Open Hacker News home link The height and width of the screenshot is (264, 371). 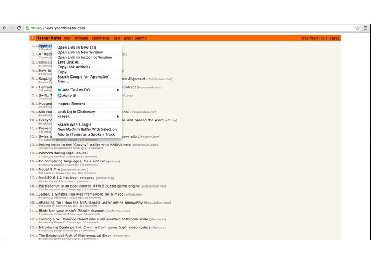49,38
